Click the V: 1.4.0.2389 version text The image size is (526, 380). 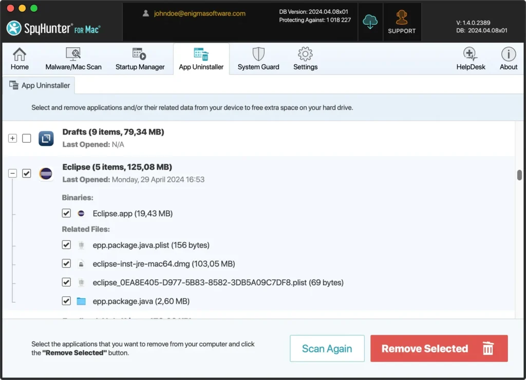pos(473,23)
